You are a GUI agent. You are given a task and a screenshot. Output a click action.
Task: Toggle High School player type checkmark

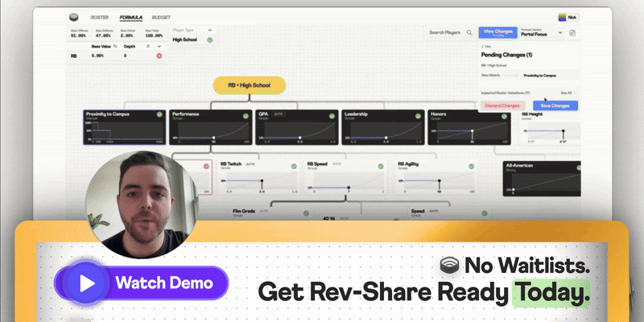(x=210, y=39)
